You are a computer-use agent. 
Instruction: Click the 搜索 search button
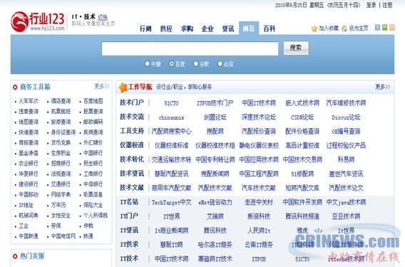click(296, 48)
